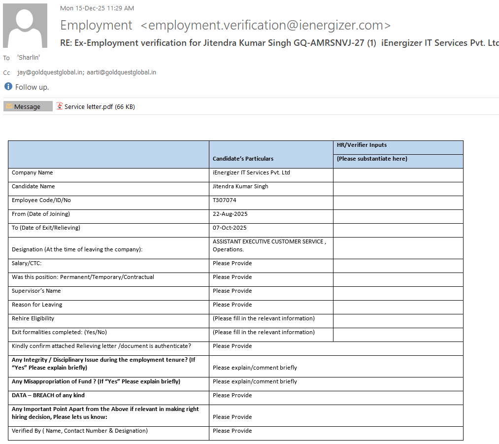Click 'To (Date of Exit/Relieving)' label

46,228
